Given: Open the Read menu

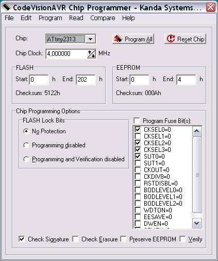Looking at the screenshot, I should (76, 18).
